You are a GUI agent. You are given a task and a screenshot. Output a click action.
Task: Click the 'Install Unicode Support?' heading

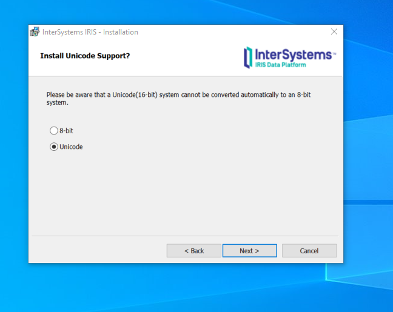pyautogui.click(x=85, y=56)
